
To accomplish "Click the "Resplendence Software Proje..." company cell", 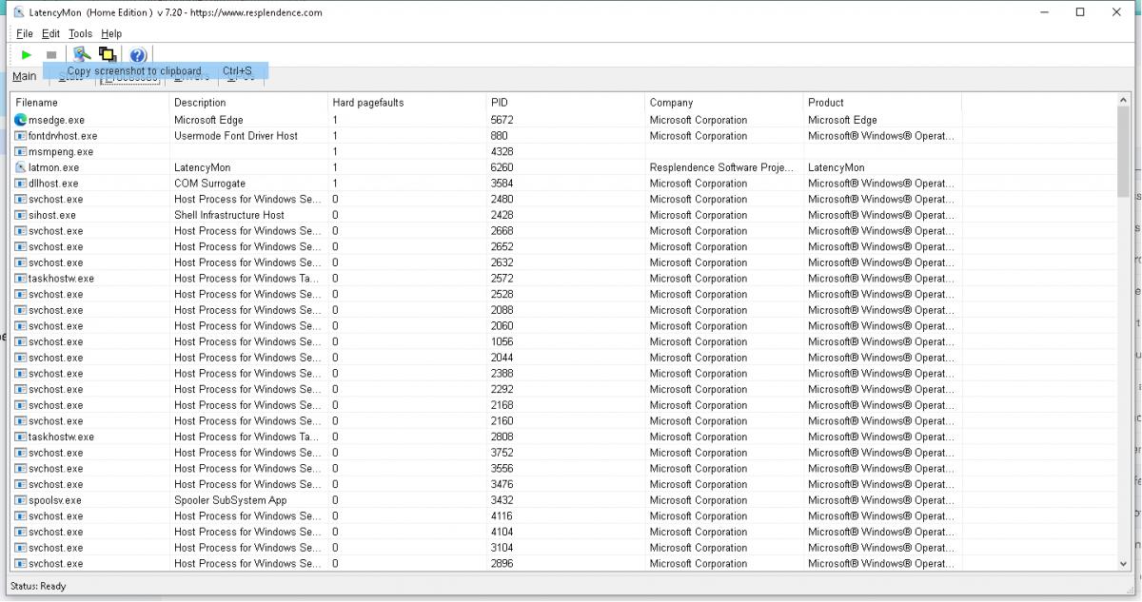I will click(x=721, y=167).
